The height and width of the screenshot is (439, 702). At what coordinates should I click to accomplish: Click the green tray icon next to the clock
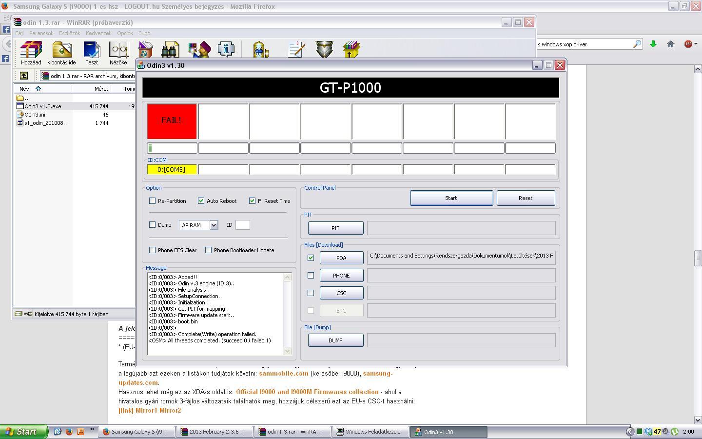tap(675, 432)
